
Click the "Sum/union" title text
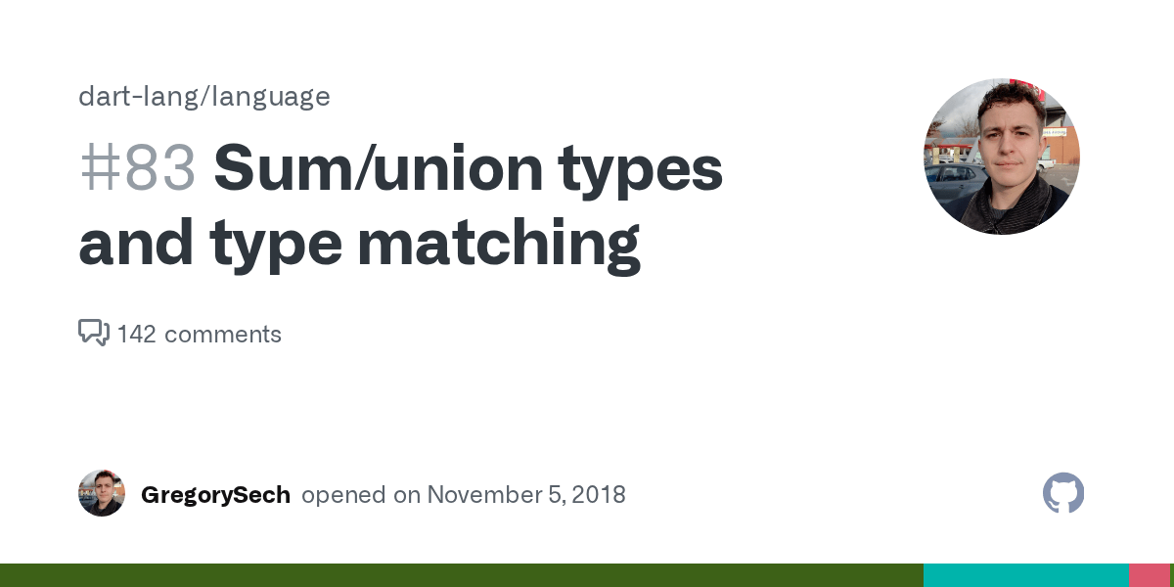coord(377,168)
